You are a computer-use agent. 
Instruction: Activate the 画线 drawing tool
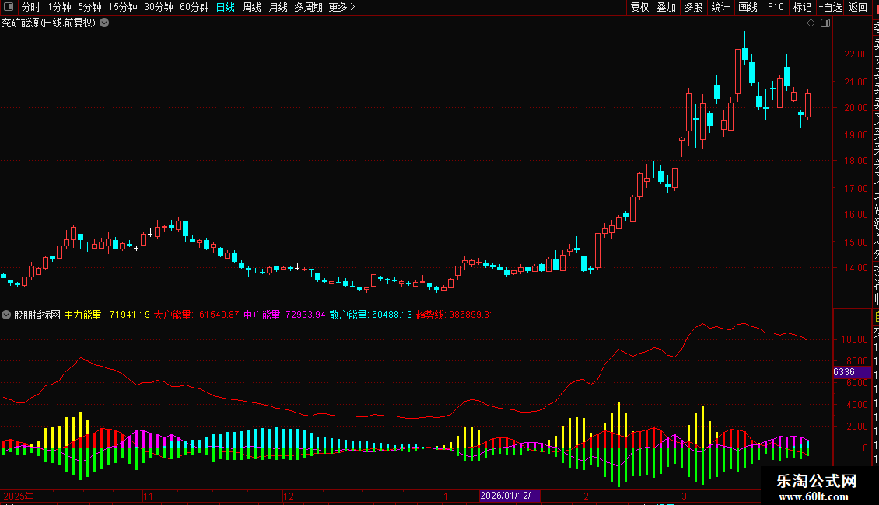click(748, 7)
